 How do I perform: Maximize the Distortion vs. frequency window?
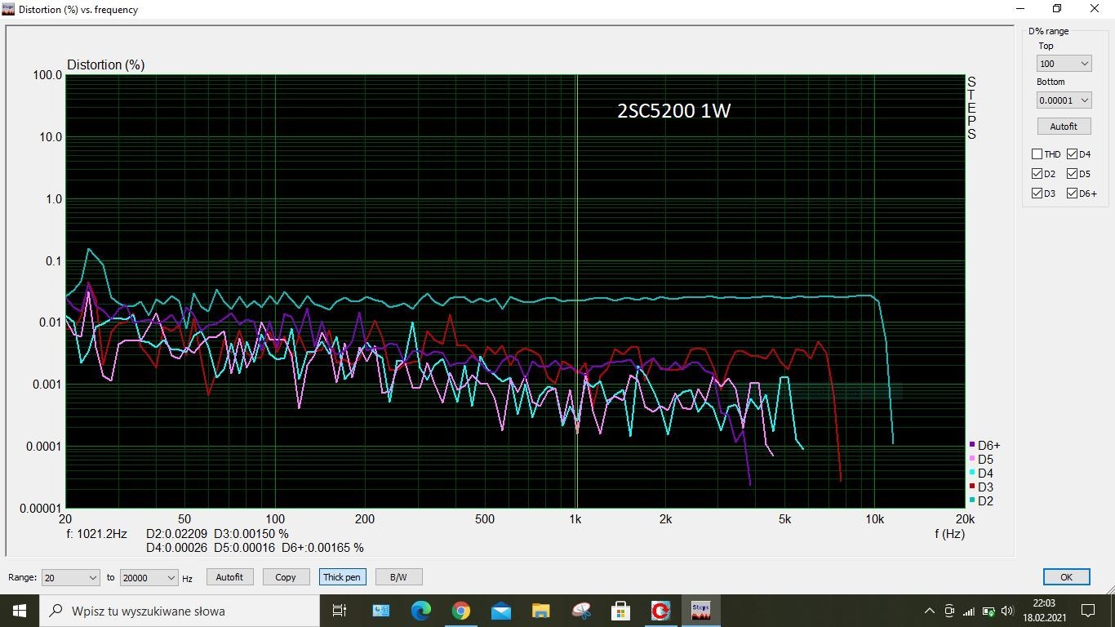point(1057,9)
